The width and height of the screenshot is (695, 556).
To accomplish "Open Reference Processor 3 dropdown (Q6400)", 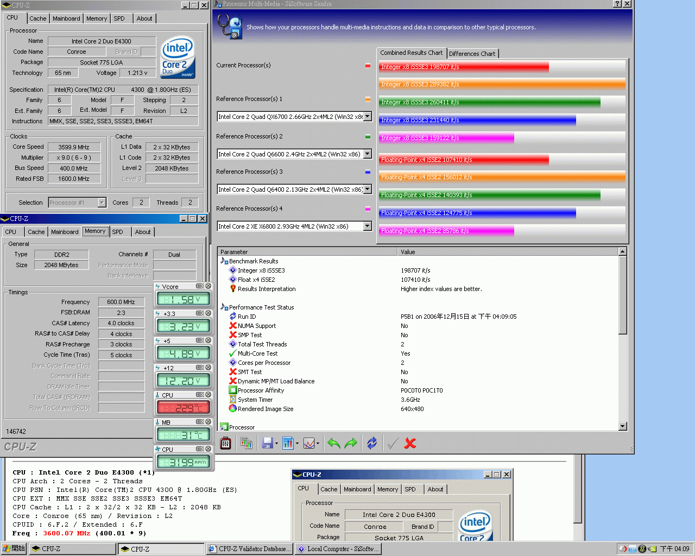I will [368, 189].
